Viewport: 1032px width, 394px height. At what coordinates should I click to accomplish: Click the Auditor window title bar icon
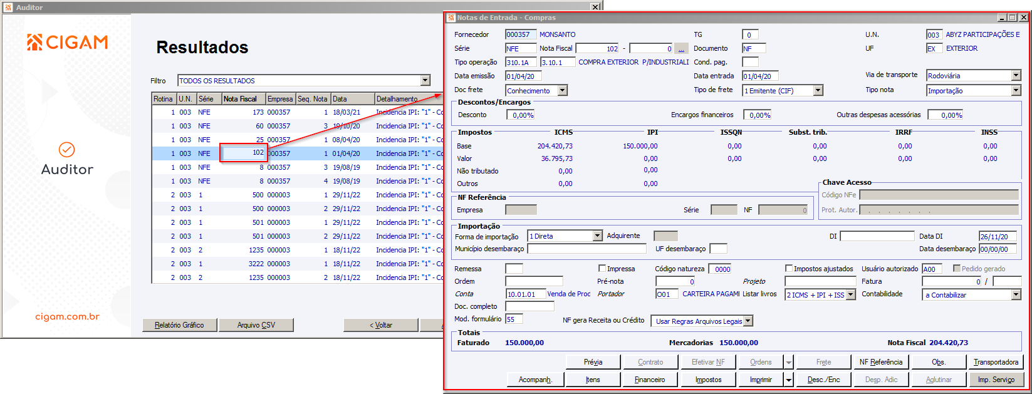click(8, 8)
